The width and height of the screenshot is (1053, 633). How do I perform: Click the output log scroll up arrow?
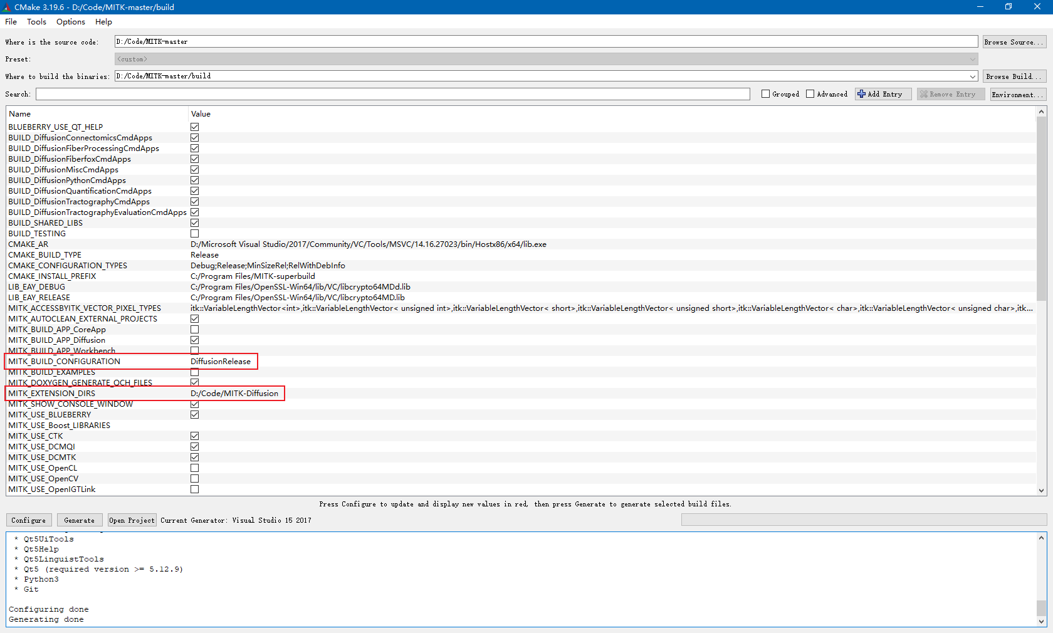pyautogui.click(x=1041, y=538)
